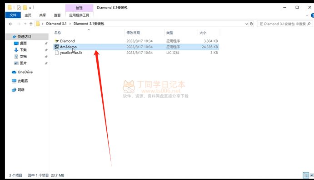This screenshot has width=314, height=180.
Task: Open 桌面 in the navigation pane
Action: (23, 43)
